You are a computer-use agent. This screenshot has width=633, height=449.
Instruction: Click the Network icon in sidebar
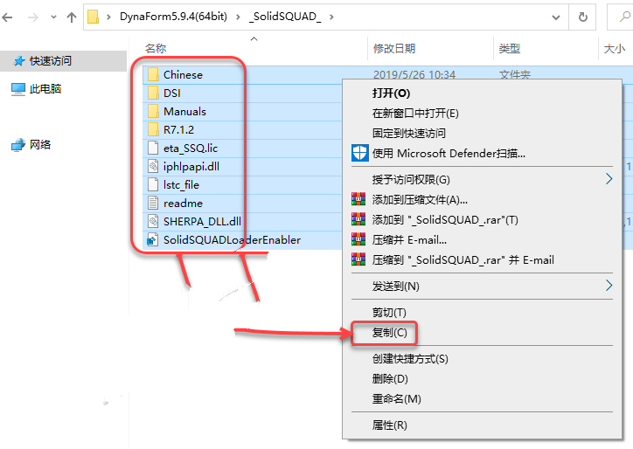(18, 145)
